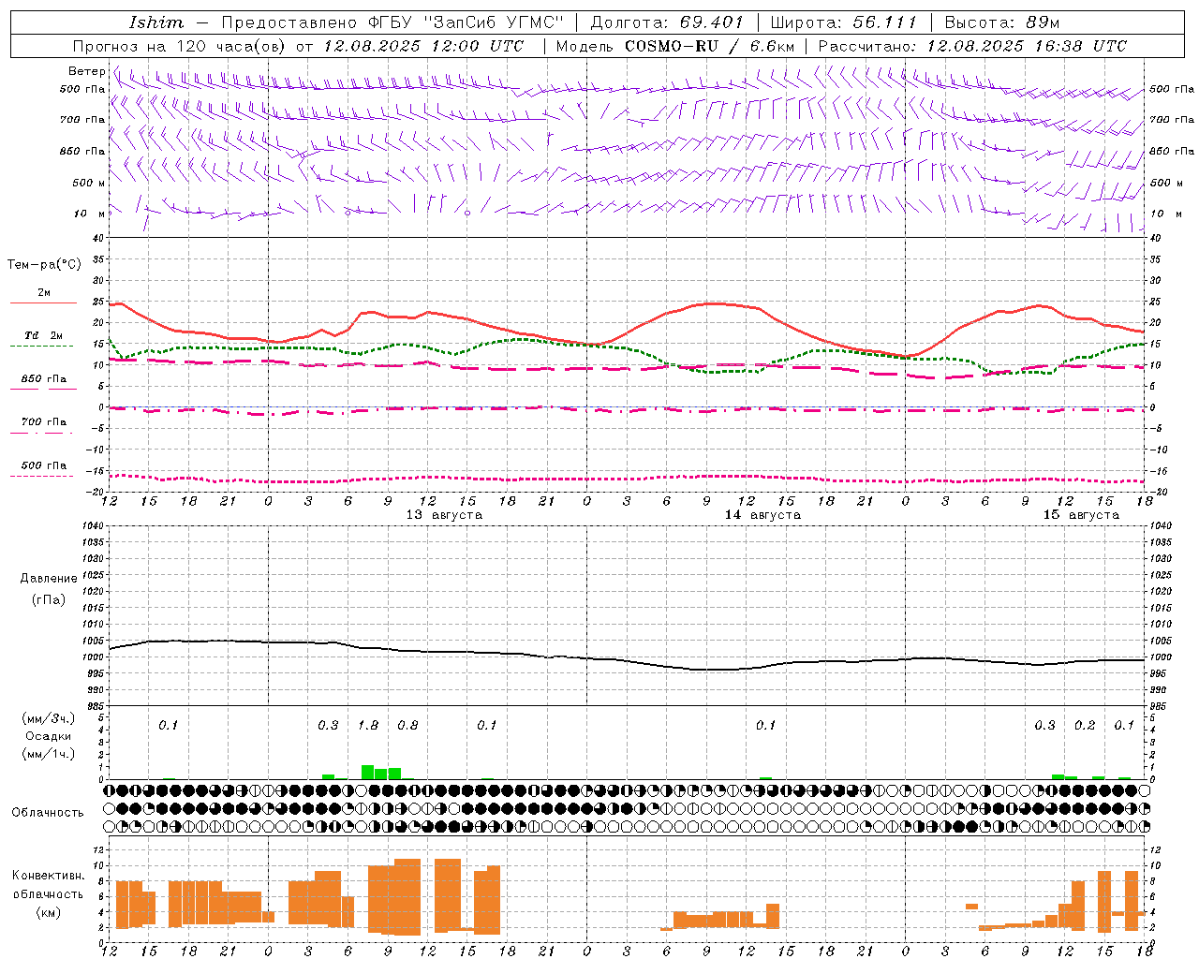Select the "Предоставлено ФГБУ ЗапСиб УГМС" header text

click(x=392, y=22)
